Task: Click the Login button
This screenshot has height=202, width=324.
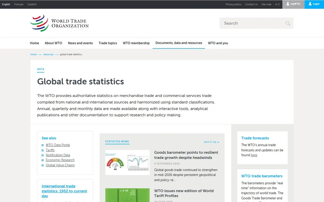Action: click(x=314, y=4)
